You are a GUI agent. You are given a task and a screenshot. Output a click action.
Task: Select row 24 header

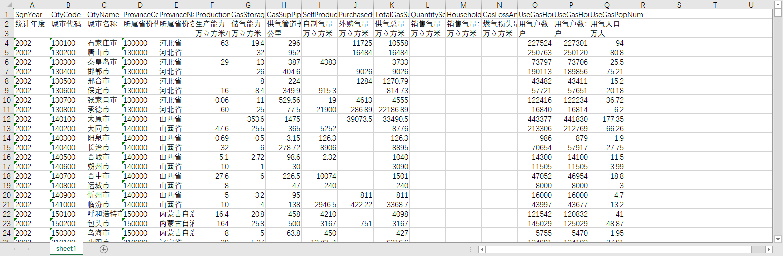tap(7, 233)
